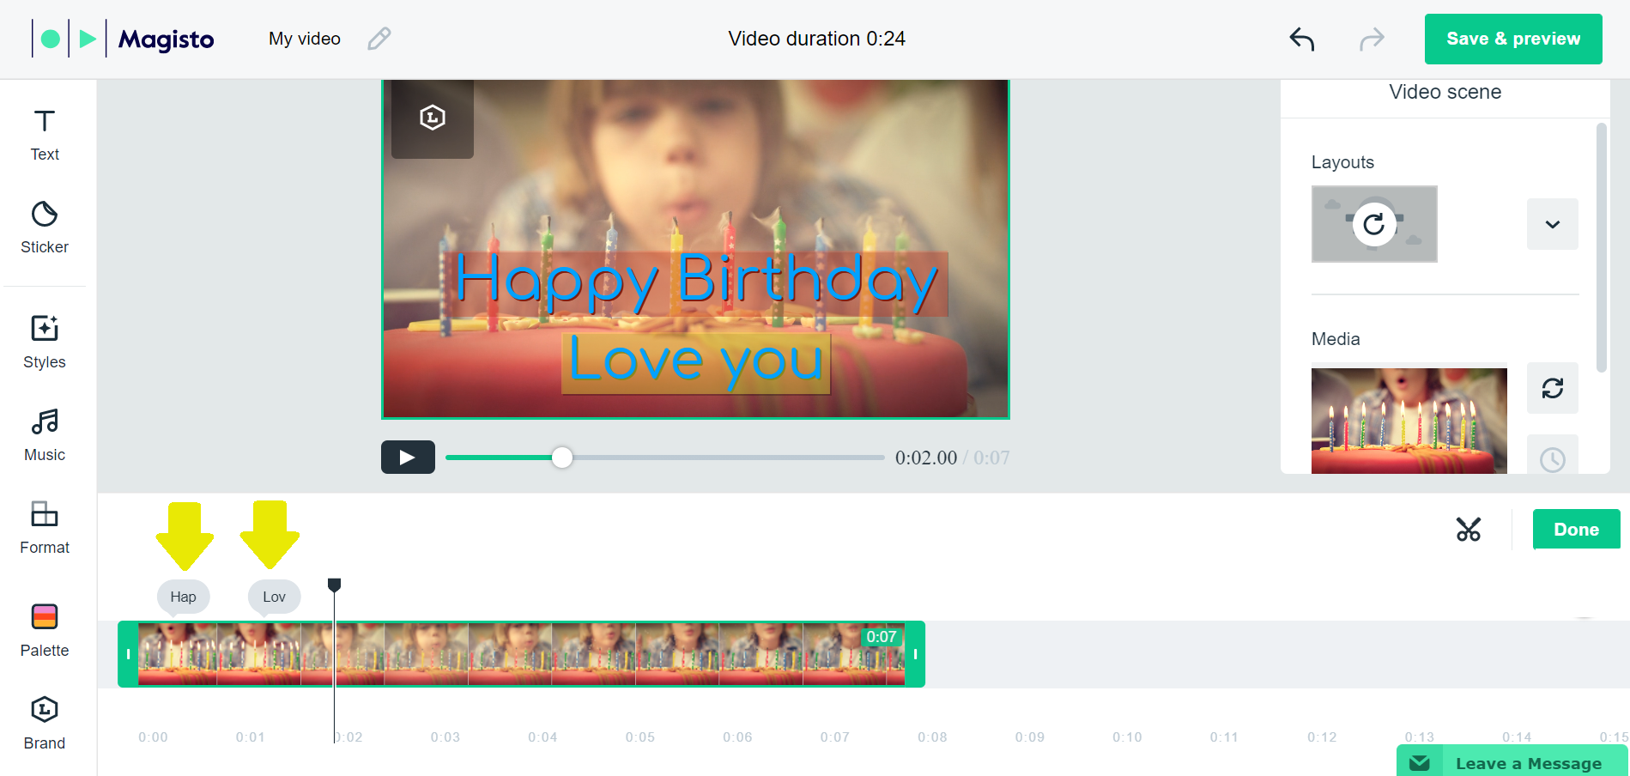Undo the last action
Viewport: 1630px width, 776px height.
tap(1302, 39)
